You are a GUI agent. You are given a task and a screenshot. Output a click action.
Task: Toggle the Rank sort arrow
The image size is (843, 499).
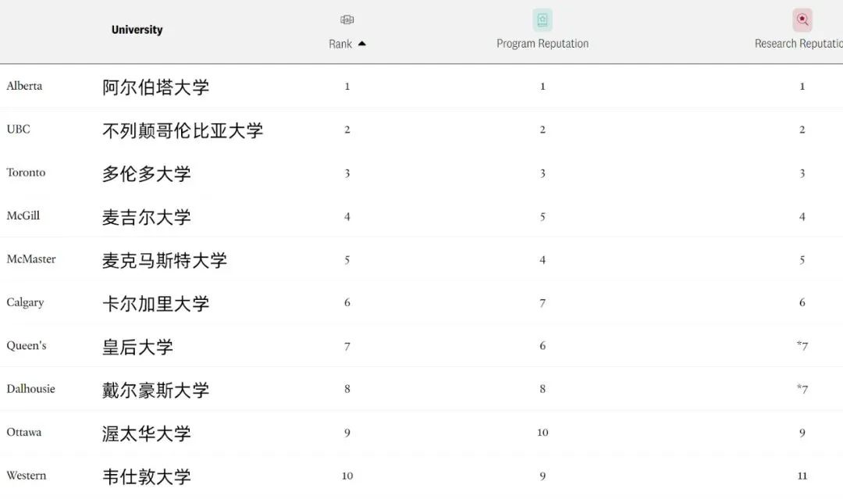point(361,44)
